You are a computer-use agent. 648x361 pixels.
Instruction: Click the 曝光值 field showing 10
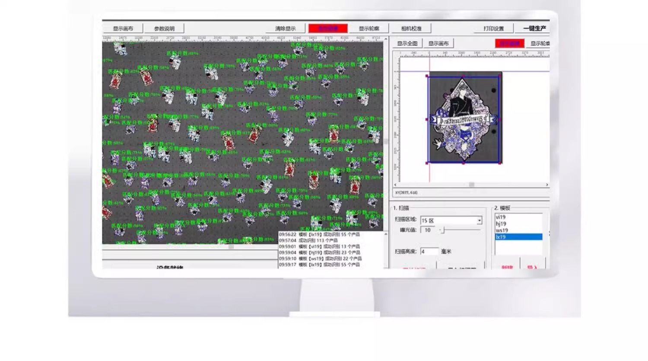(x=429, y=230)
